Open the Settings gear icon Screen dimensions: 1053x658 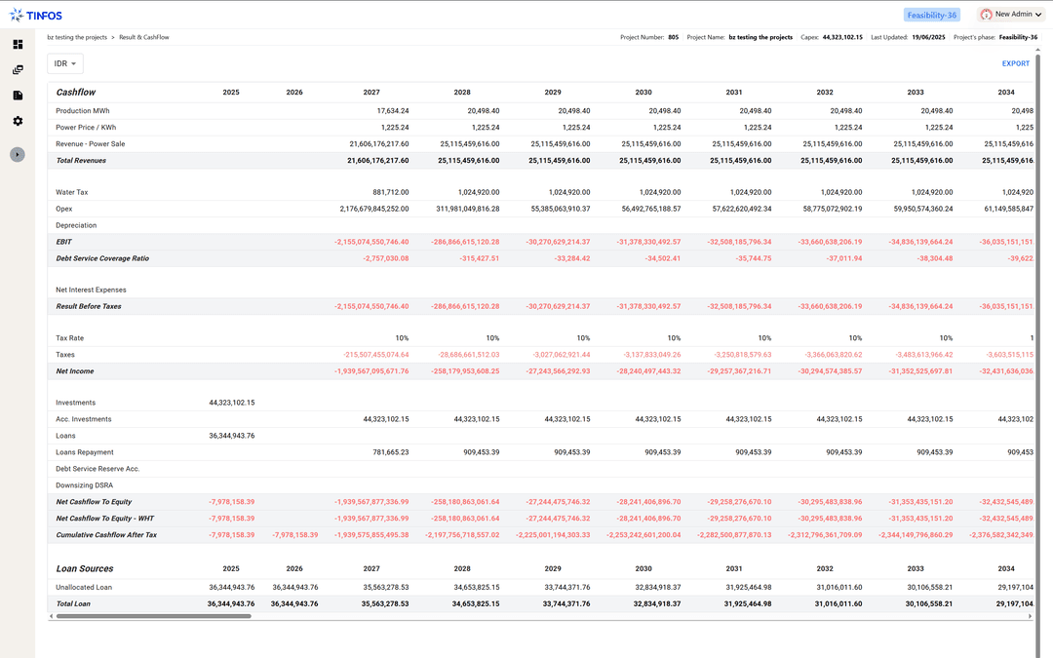[x=18, y=121]
